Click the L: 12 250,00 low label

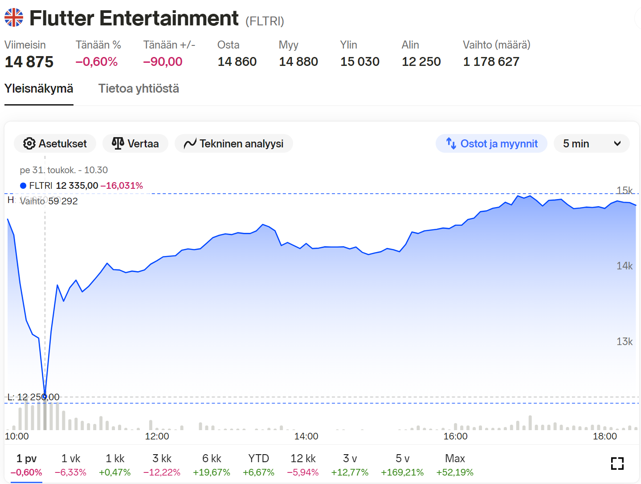[33, 397]
